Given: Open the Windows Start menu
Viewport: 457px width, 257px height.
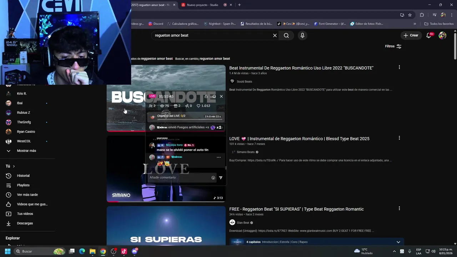Looking at the screenshot, I should (7, 251).
